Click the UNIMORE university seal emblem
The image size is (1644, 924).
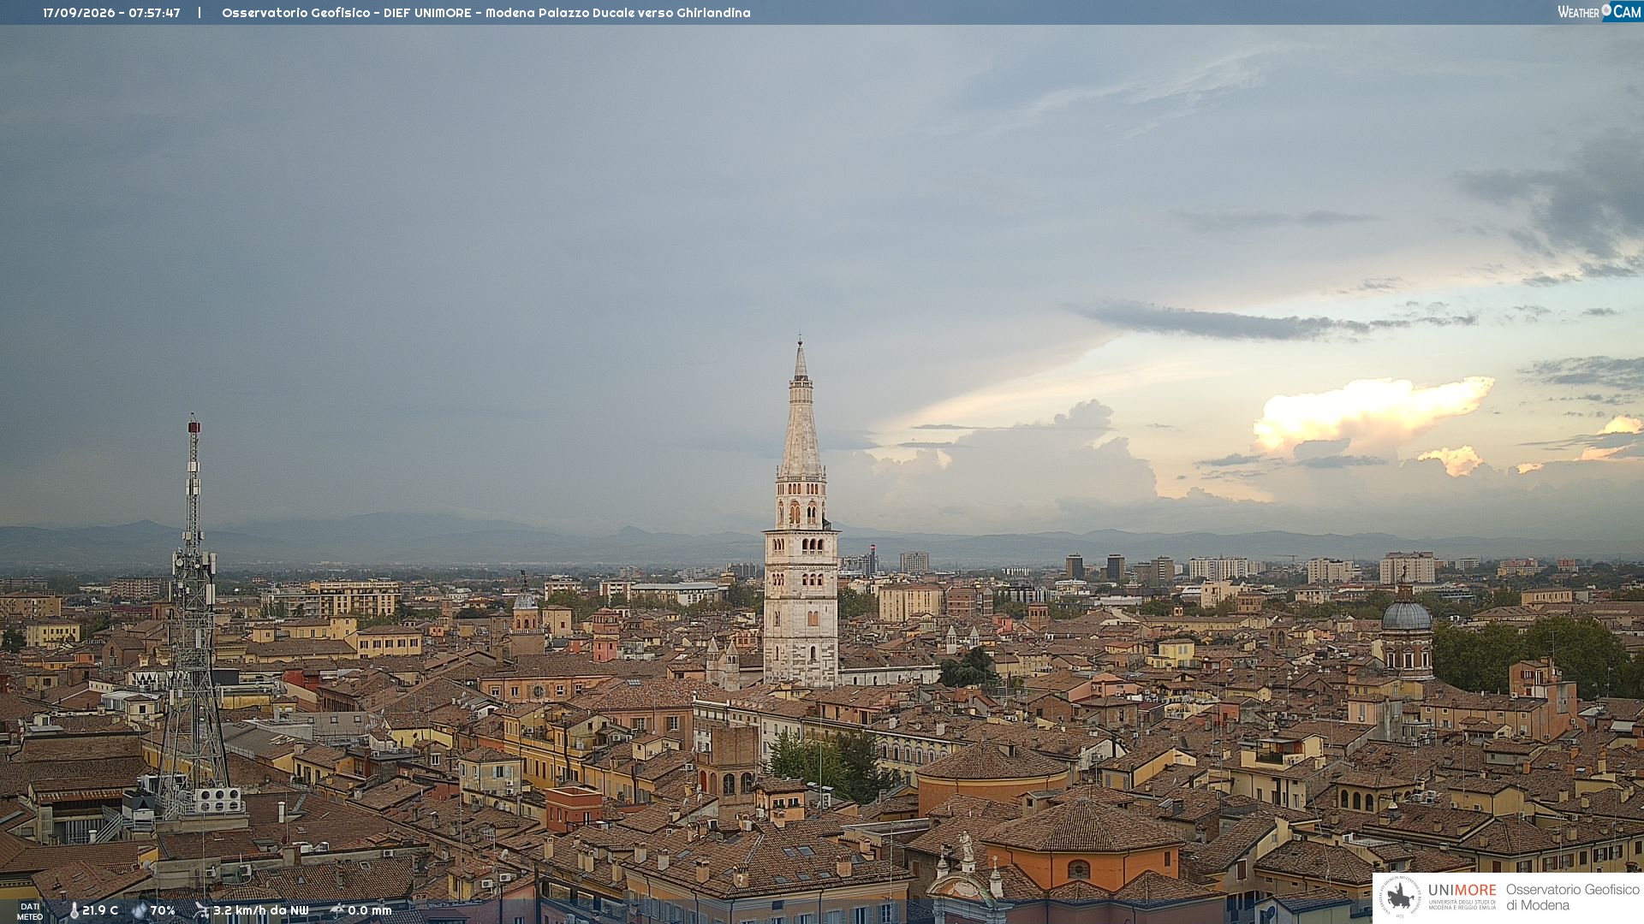[x=1401, y=897]
